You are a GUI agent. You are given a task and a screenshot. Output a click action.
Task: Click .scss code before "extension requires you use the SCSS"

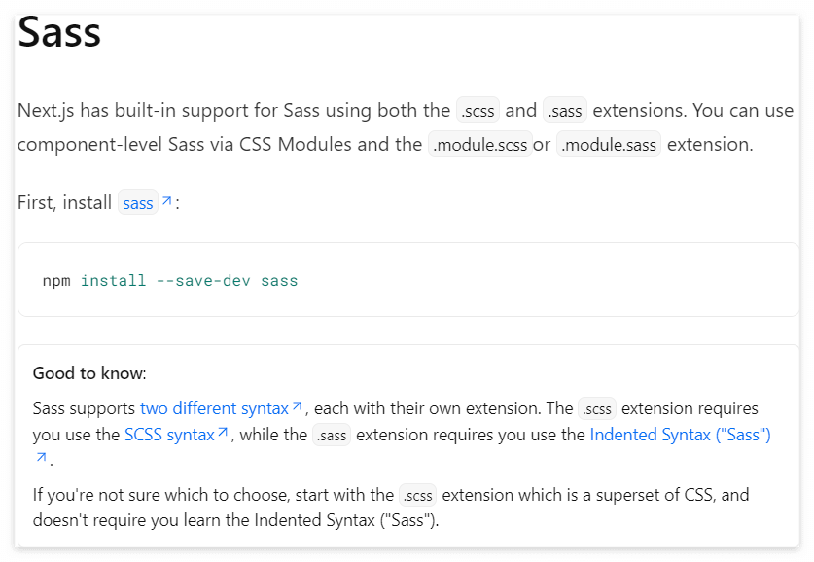click(x=597, y=409)
